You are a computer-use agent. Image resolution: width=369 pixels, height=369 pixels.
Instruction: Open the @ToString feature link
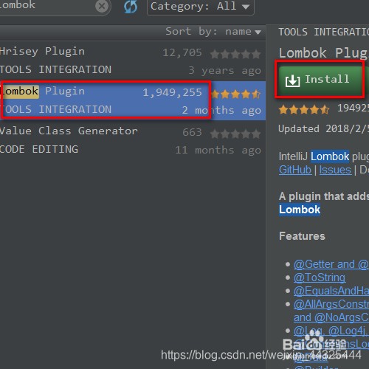coord(320,277)
